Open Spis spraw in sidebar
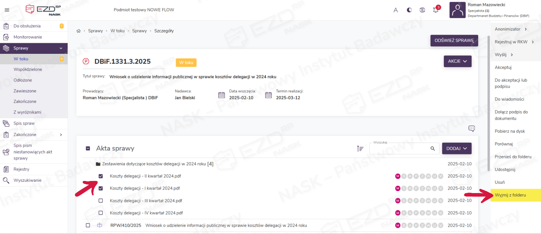The image size is (541, 234). click(x=24, y=123)
